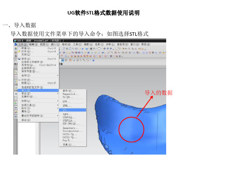Viewport: 227px width, 170px height.
Task: Choose NX-2D... import option
Action: click(73, 97)
